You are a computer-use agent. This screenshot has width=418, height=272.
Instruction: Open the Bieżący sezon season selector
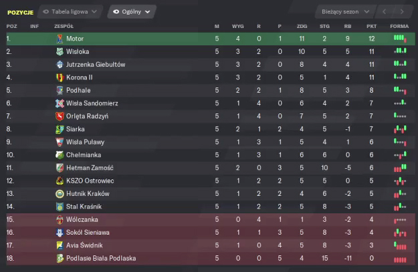coord(344,12)
